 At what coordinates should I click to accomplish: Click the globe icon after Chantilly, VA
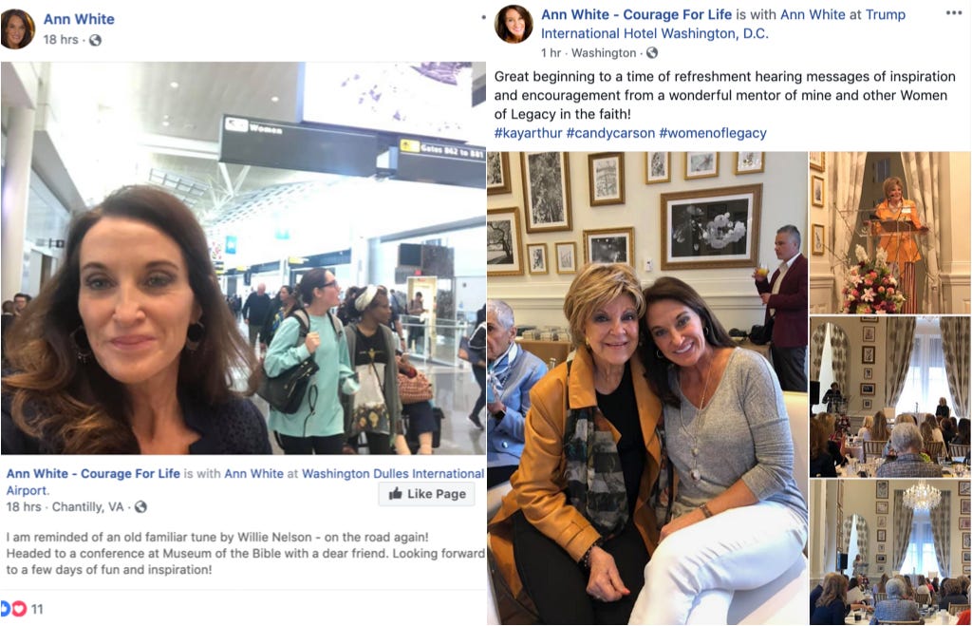click(140, 507)
